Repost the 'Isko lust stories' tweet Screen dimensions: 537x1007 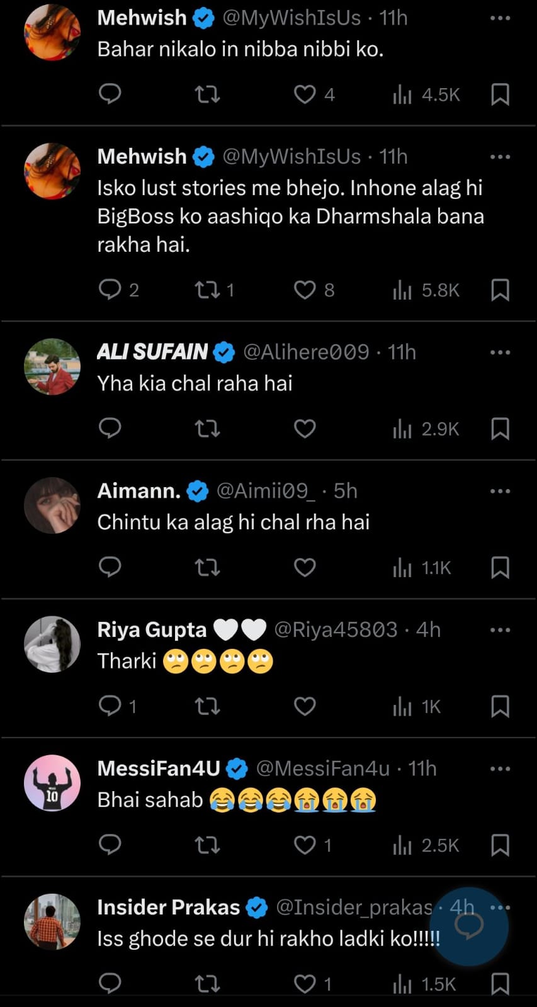207,290
